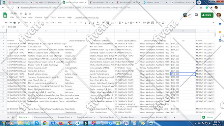Activate the paint format tool
This screenshot has height=126, width=224.
19,23
